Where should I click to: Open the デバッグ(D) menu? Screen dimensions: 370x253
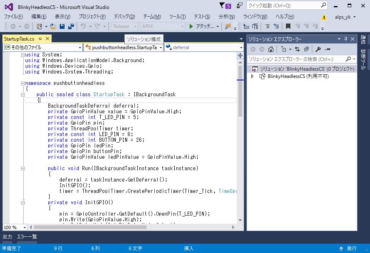[x=124, y=17]
